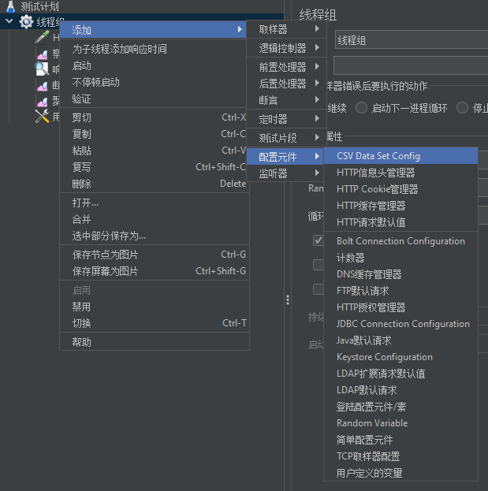Add HTTP授权管理器
This screenshot has height=491, width=488.
tap(400, 307)
